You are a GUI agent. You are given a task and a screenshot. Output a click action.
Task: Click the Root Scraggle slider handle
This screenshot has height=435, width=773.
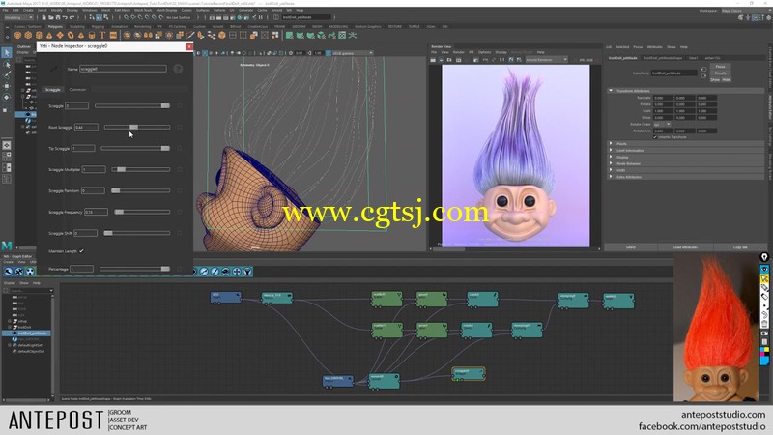coord(133,128)
